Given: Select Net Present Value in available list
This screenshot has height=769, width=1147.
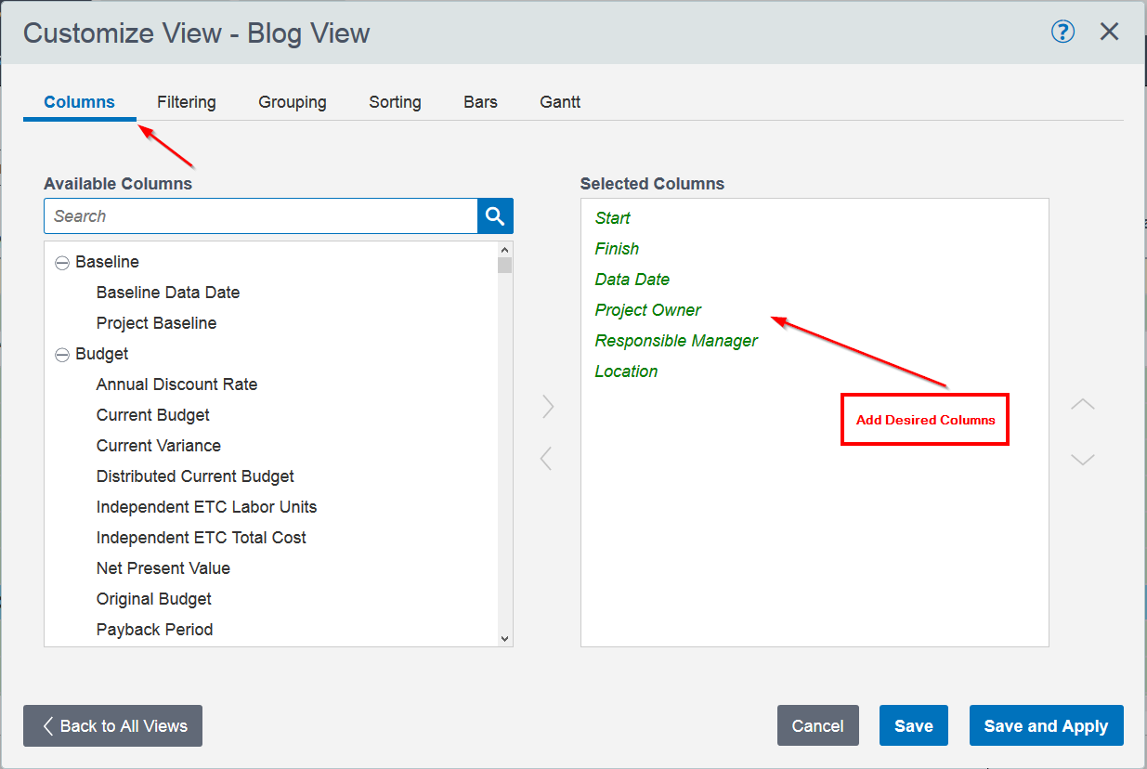Looking at the screenshot, I should [163, 568].
